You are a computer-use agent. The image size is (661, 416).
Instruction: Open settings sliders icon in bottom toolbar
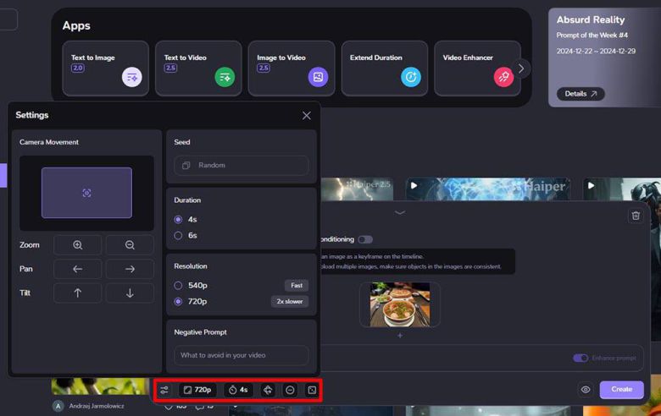[x=164, y=390]
